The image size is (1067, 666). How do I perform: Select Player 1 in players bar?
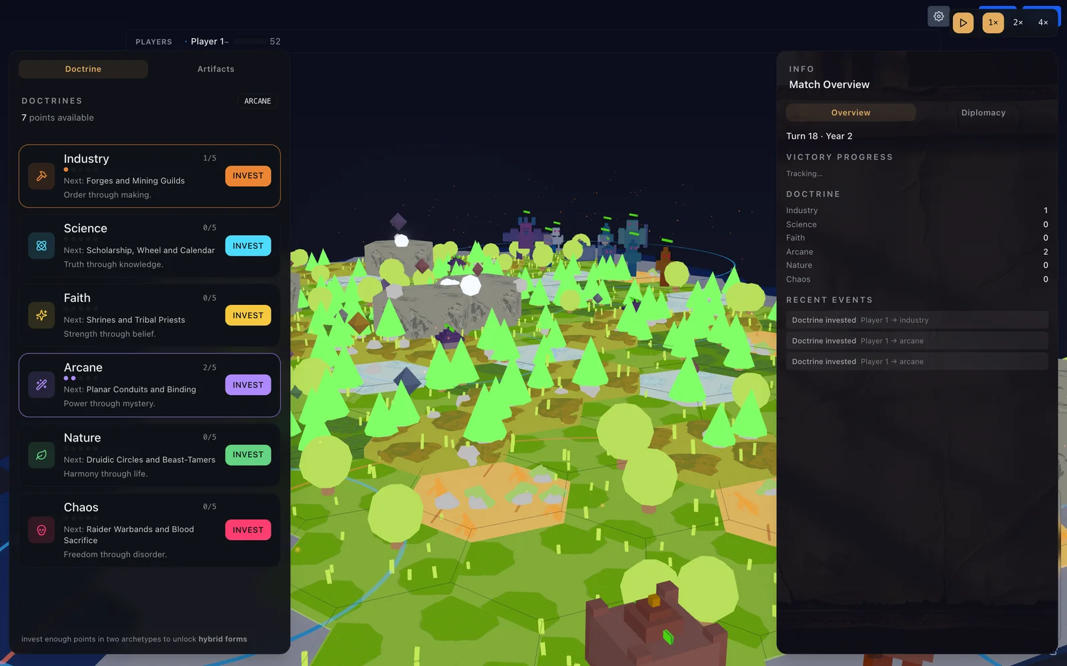click(209, 41)
